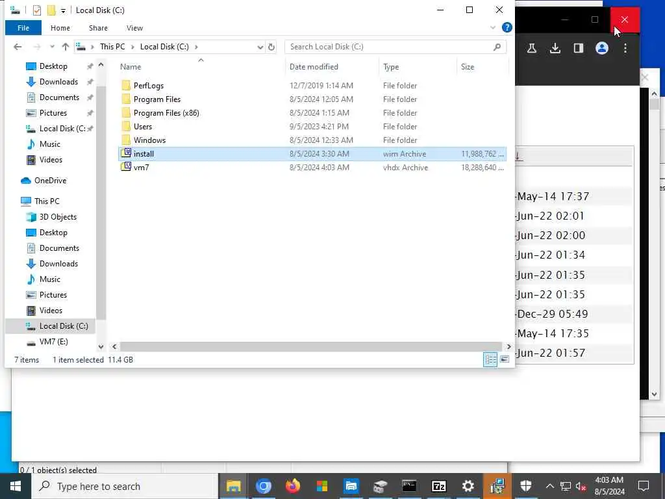Image resolution: width=665 pixels, height=499 pixels.
Task: Open OneDrive in navigation pane
Action: [x=50, y=181]
